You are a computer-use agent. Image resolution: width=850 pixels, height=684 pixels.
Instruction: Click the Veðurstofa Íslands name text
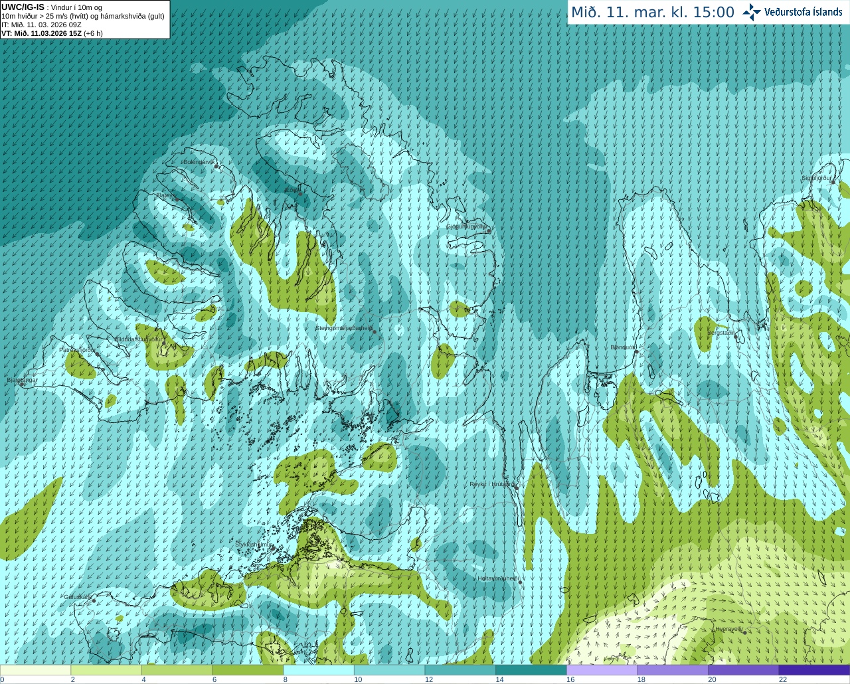[803, 12]
